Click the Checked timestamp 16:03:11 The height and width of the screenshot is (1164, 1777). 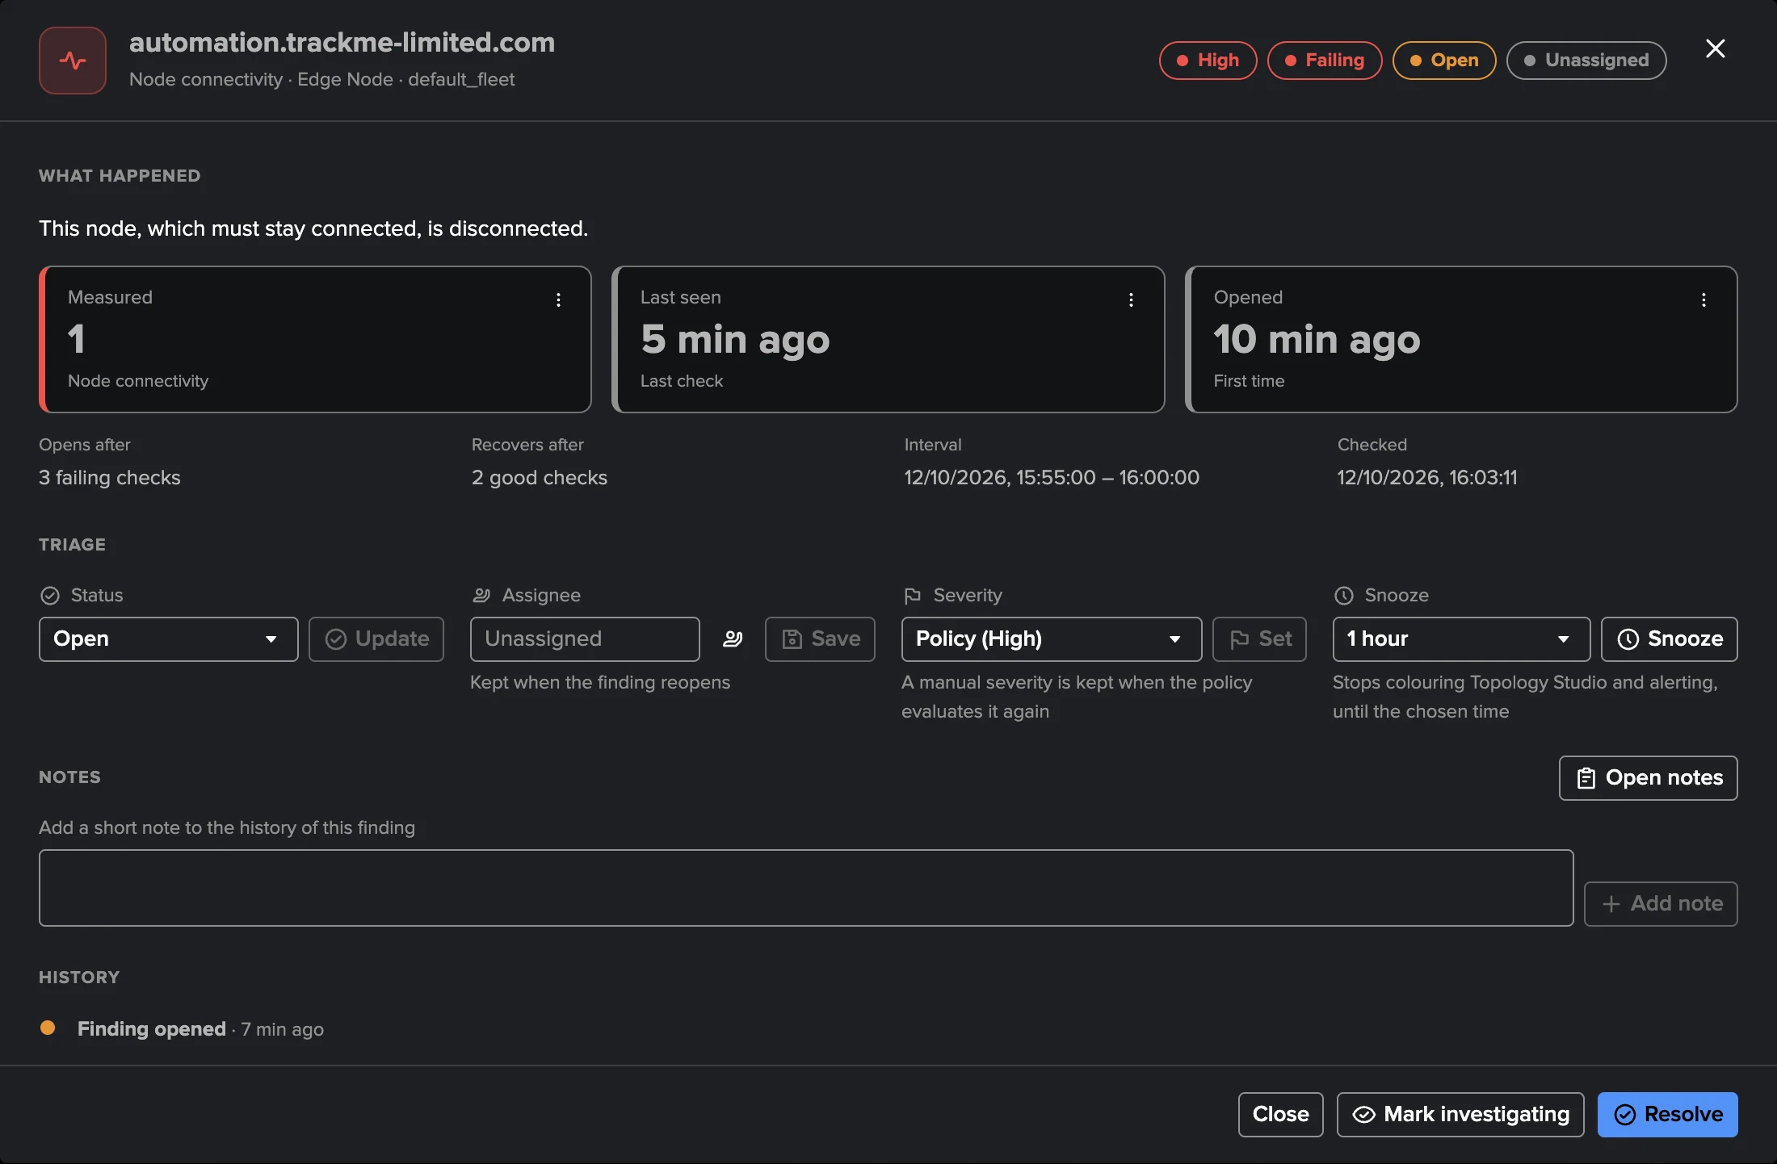coord(1427,478)
